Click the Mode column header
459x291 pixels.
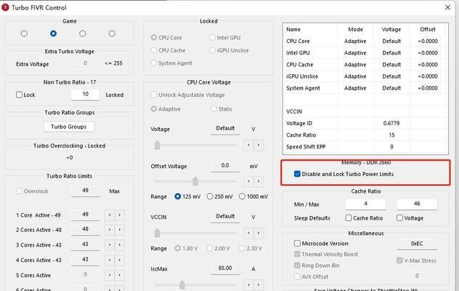(x=355, y=29)
